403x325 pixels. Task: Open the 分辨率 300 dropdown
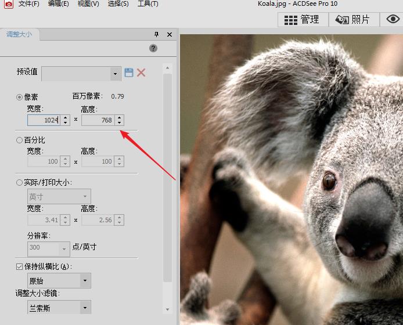[x=49, y=249]
